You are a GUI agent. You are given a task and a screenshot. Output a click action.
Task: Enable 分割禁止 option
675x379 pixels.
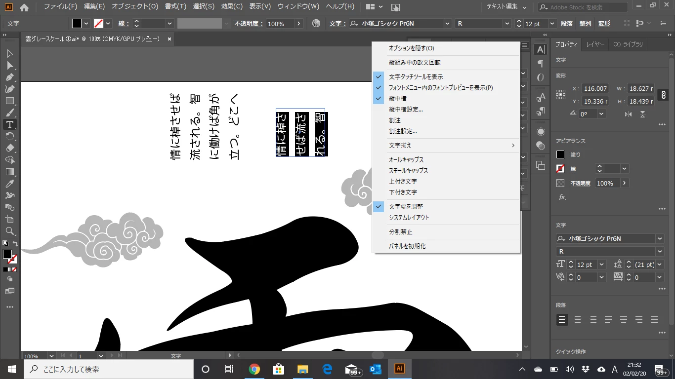tap(400, 232)
